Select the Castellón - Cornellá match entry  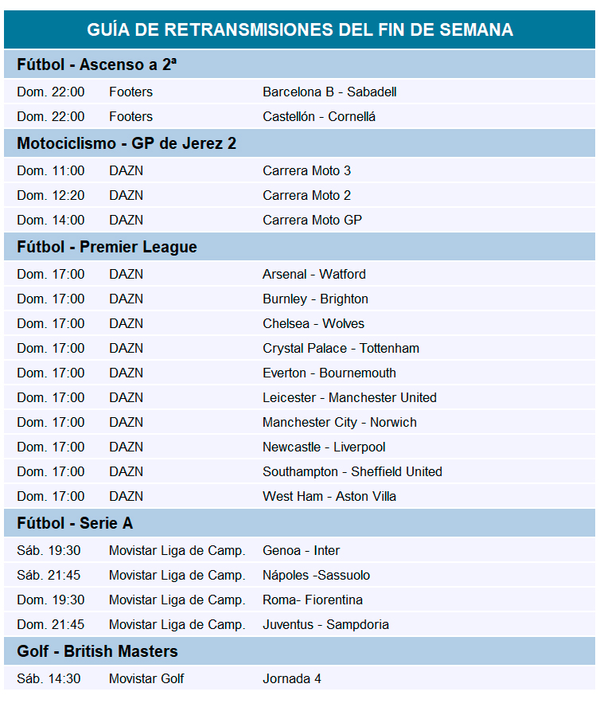(319, 117)
